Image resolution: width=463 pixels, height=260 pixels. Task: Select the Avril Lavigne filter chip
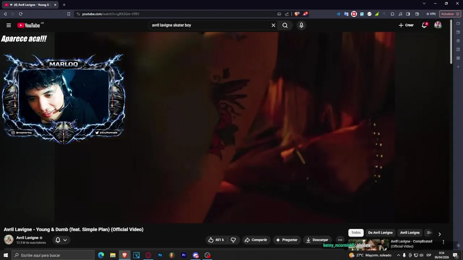pyautogui.click(x=410, y=233)
